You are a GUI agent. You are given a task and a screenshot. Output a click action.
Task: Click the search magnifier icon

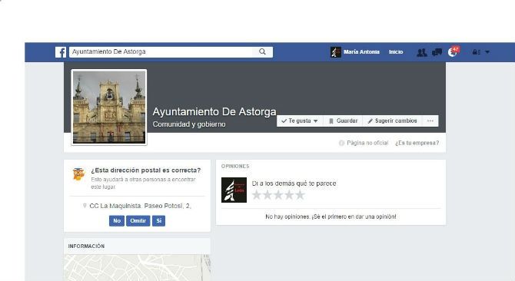262,51
